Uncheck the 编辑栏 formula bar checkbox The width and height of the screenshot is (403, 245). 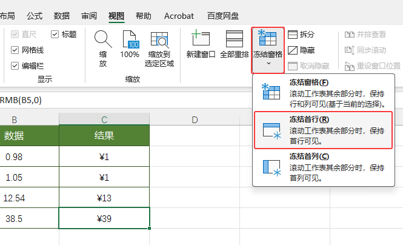(x=15, y=66)
